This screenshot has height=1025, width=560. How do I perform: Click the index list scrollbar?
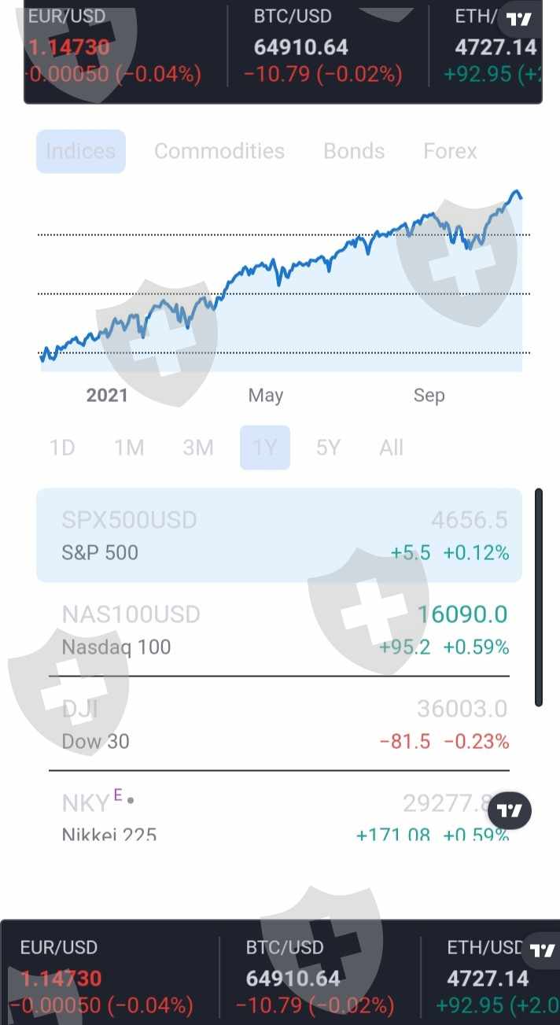tap(539, 598)
